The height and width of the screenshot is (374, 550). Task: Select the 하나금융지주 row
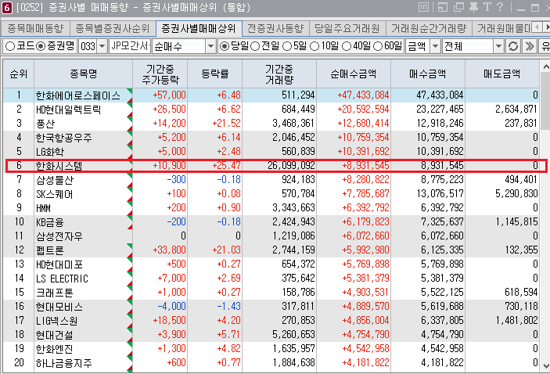click(x=271, y=362)
